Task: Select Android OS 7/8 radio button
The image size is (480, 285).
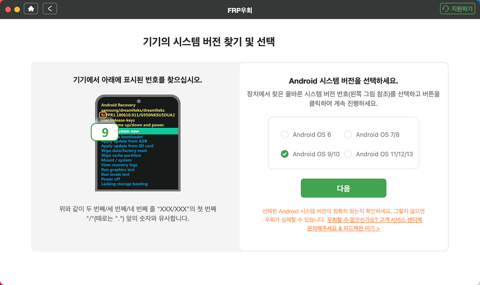Action: [348, 134]
